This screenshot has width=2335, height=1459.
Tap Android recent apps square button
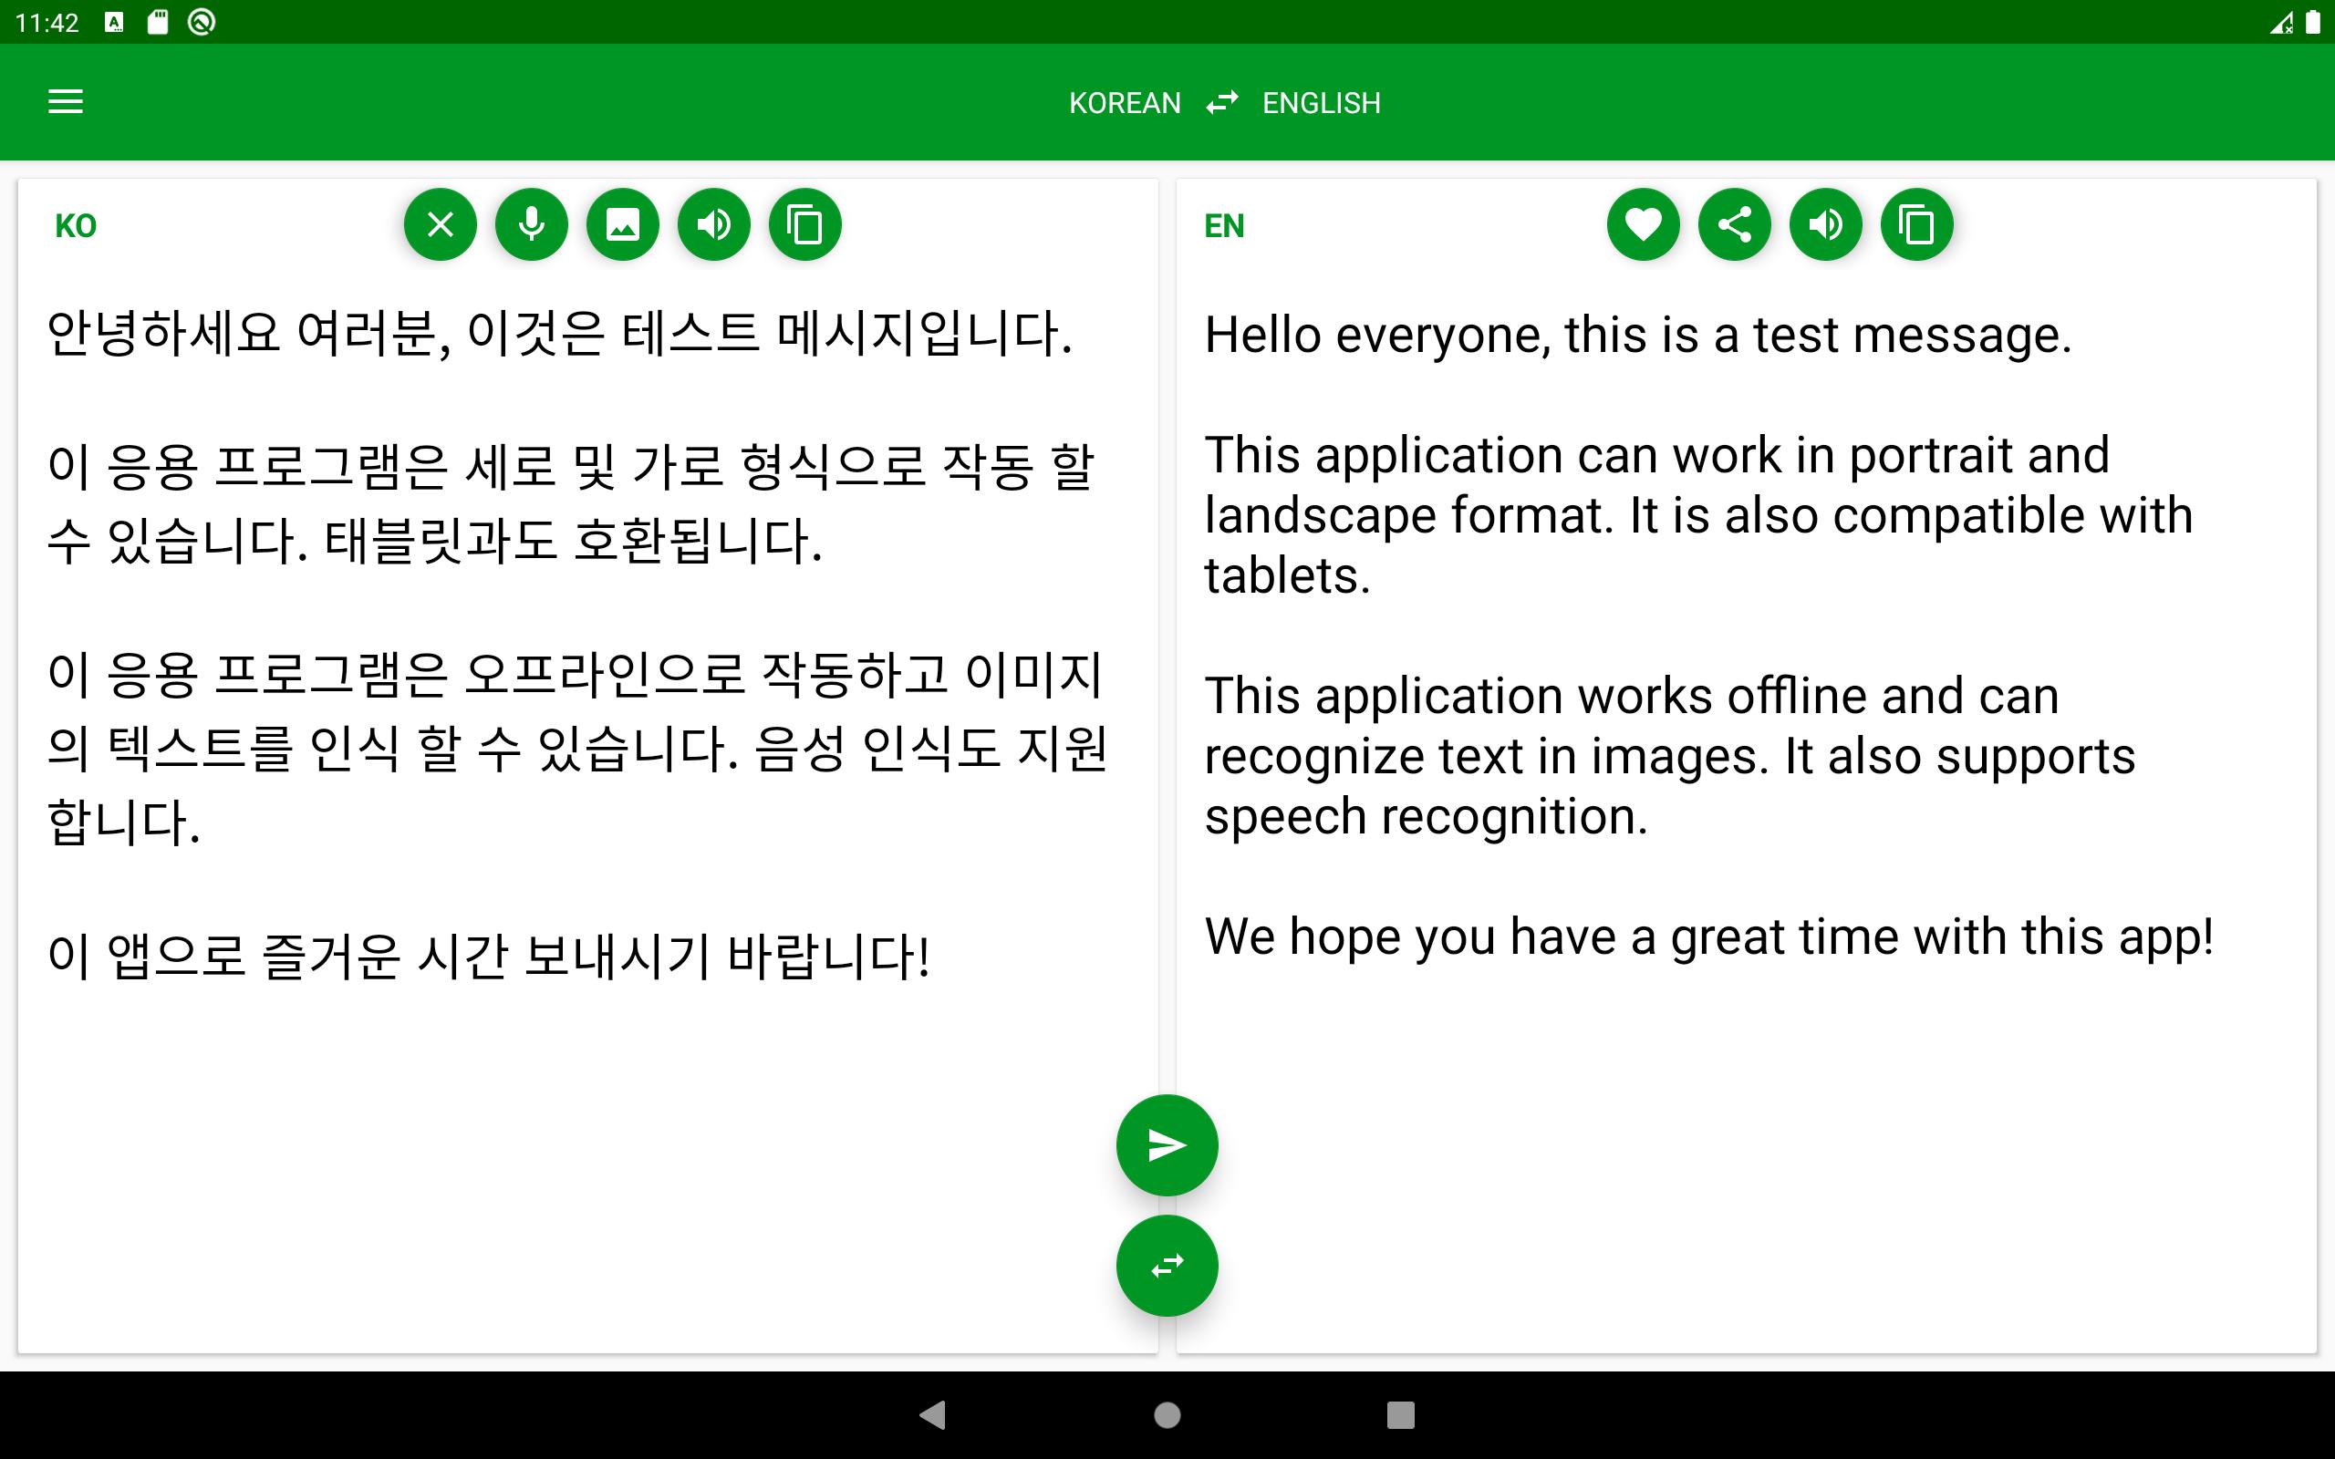1400,1415
